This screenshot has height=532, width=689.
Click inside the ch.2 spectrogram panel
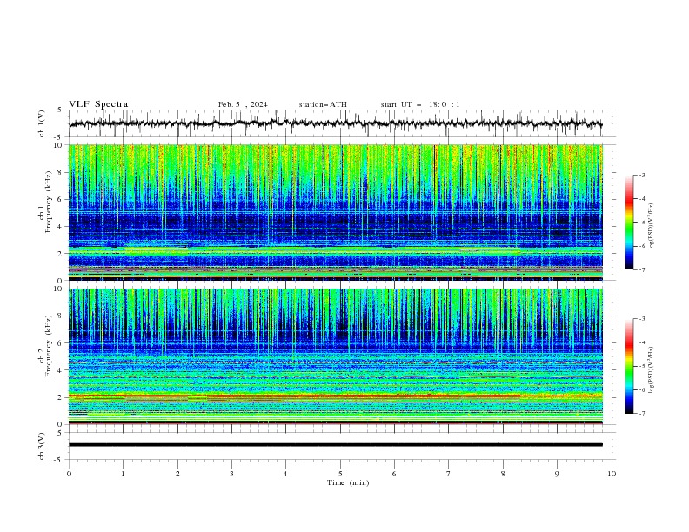335,356
